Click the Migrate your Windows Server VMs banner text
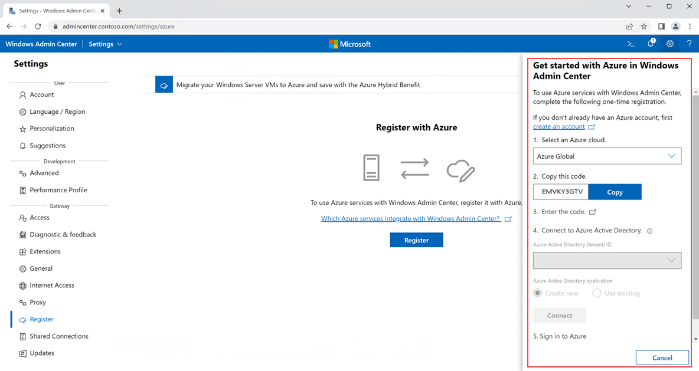 (298, 84)
